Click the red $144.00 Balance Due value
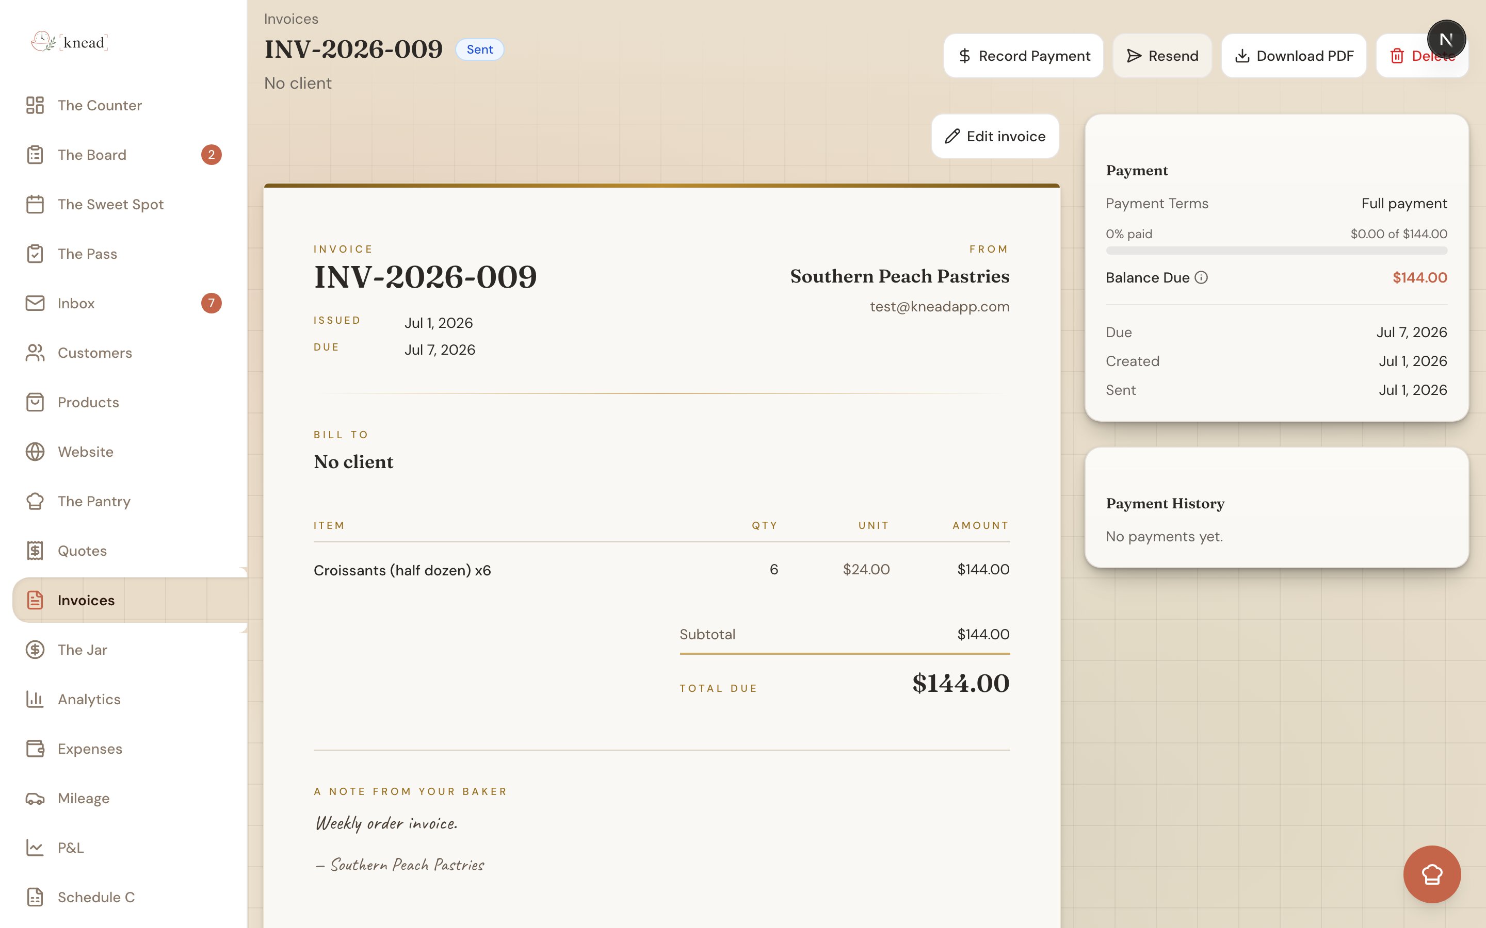 click(1419, 277)
